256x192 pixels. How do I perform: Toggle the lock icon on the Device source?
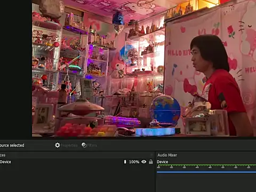click(x=151, y=162)
